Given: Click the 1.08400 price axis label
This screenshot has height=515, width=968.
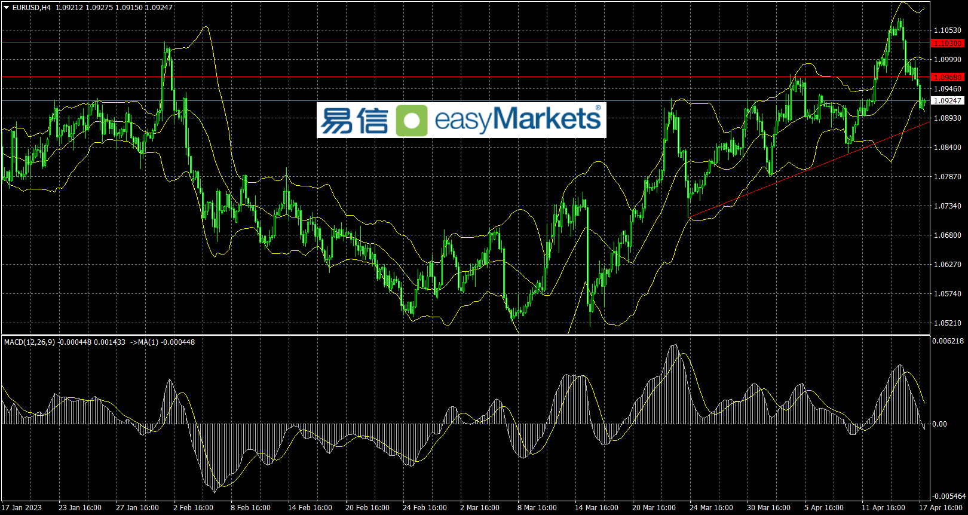Looking at the screenshot, I should [948, 148].
